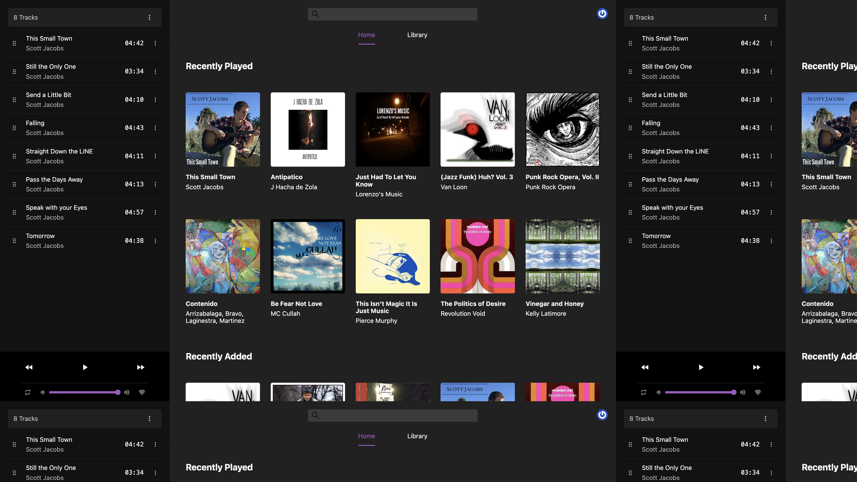This screenshot has width=857, height=482.
Task: Click the blue power icon in the top header
Action: 602,14
